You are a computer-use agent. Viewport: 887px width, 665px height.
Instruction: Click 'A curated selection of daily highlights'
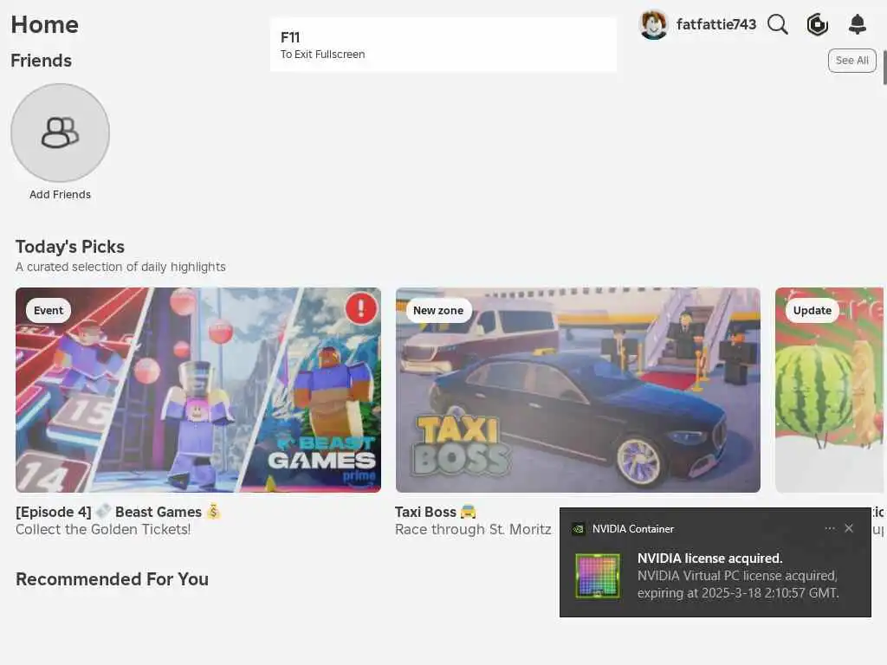point(120,267)
